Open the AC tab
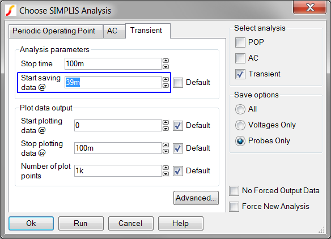The image size is (331, 239). (x=114, y=31)
